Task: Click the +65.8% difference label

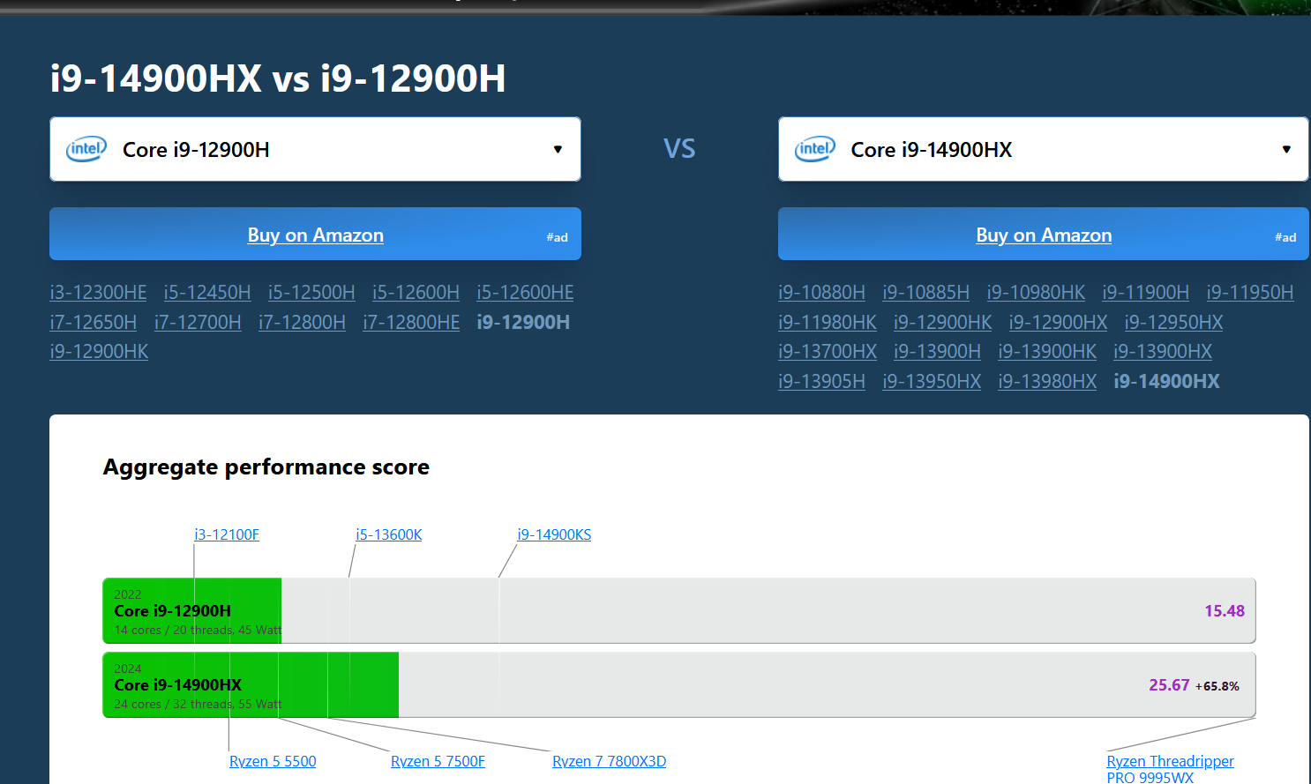Action: (x=1217, y=686)
